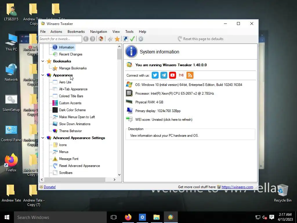Go to the home page icon

click(101, 39)
